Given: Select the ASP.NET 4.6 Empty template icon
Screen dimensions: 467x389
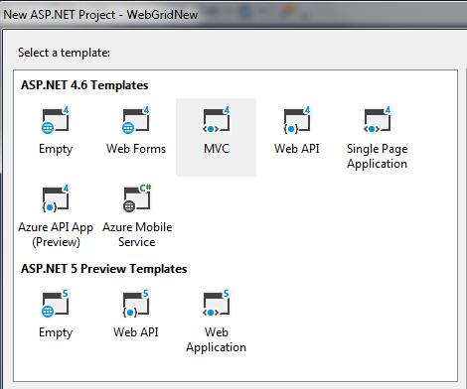Looking at the screenshot, I should point(56,120).
